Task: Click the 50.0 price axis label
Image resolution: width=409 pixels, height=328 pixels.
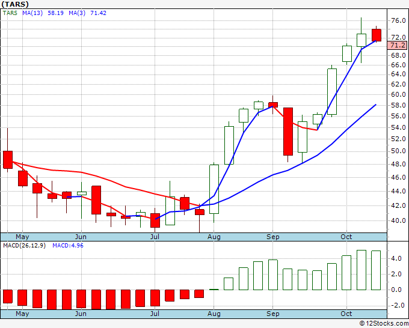Action: pos(398,151)
